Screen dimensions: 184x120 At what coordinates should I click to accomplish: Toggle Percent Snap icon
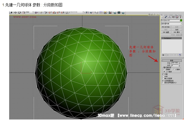[x=58, y=13]
